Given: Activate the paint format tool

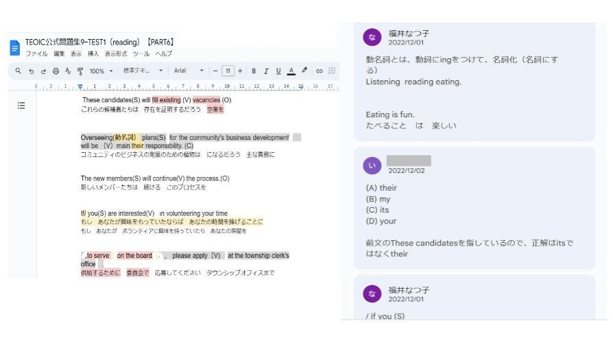Looking at the screenshot, I should click(80, 71).
